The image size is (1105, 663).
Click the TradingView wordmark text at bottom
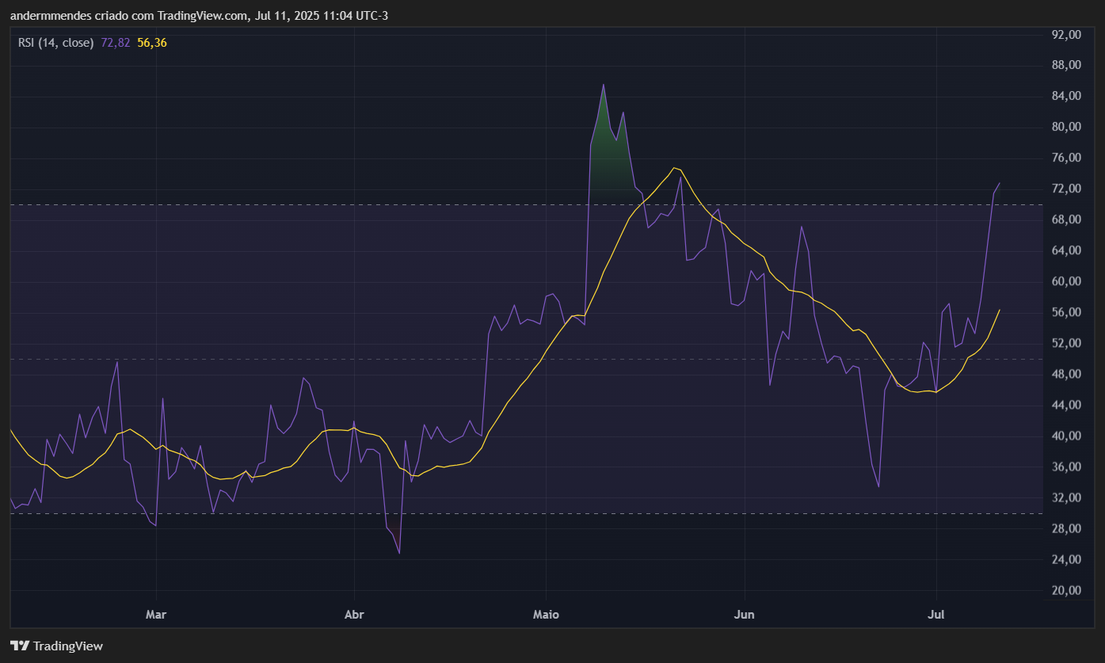[x=68, y=646]
